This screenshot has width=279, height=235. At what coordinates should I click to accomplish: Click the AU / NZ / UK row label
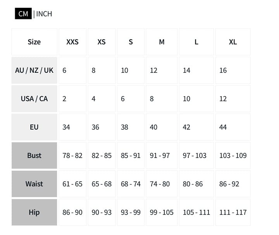pos(34,70)
